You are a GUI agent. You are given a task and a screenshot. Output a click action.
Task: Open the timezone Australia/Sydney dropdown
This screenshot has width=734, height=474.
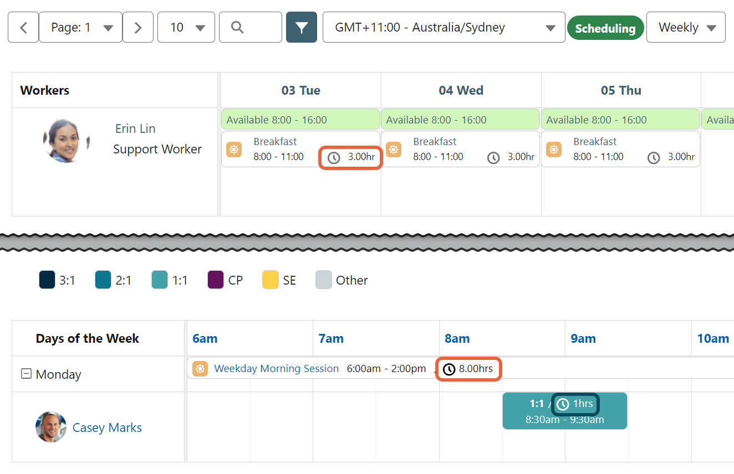click(444, 27)
